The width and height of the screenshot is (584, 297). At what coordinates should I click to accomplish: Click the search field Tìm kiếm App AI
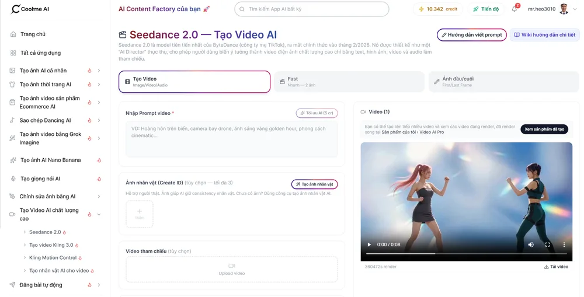[x=312, y=9]
